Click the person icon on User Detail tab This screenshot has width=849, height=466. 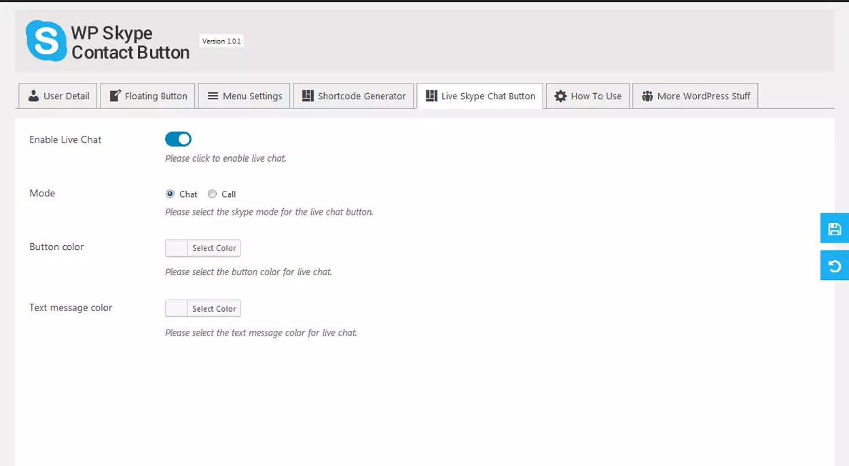click(33, 96)
